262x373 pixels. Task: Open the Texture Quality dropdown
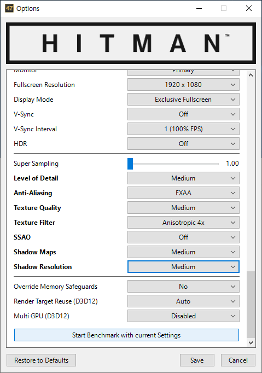coord(183,208)
